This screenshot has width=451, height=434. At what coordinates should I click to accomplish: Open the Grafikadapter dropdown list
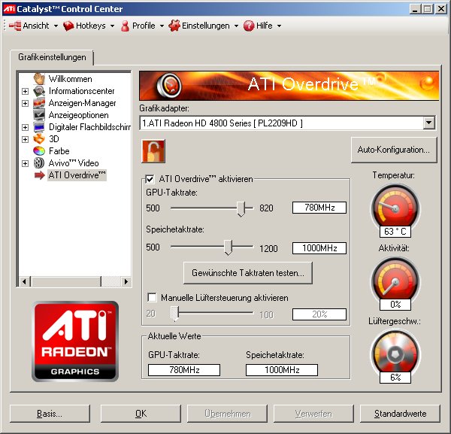click(x=428, y=123)
